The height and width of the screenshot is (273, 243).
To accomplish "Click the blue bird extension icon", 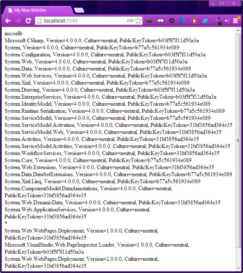I will click(x=182, y=21).
